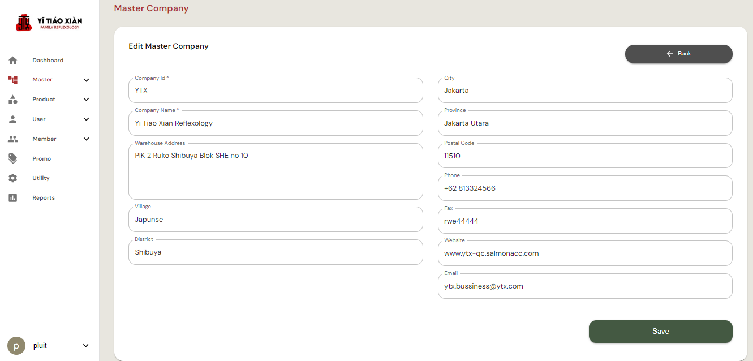This screenshot has height=361, width=753.
Task: Click the Company Name input field
Action: click(276, 123)
